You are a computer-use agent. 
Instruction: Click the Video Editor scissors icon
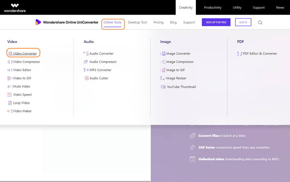[x=10, y=70]
